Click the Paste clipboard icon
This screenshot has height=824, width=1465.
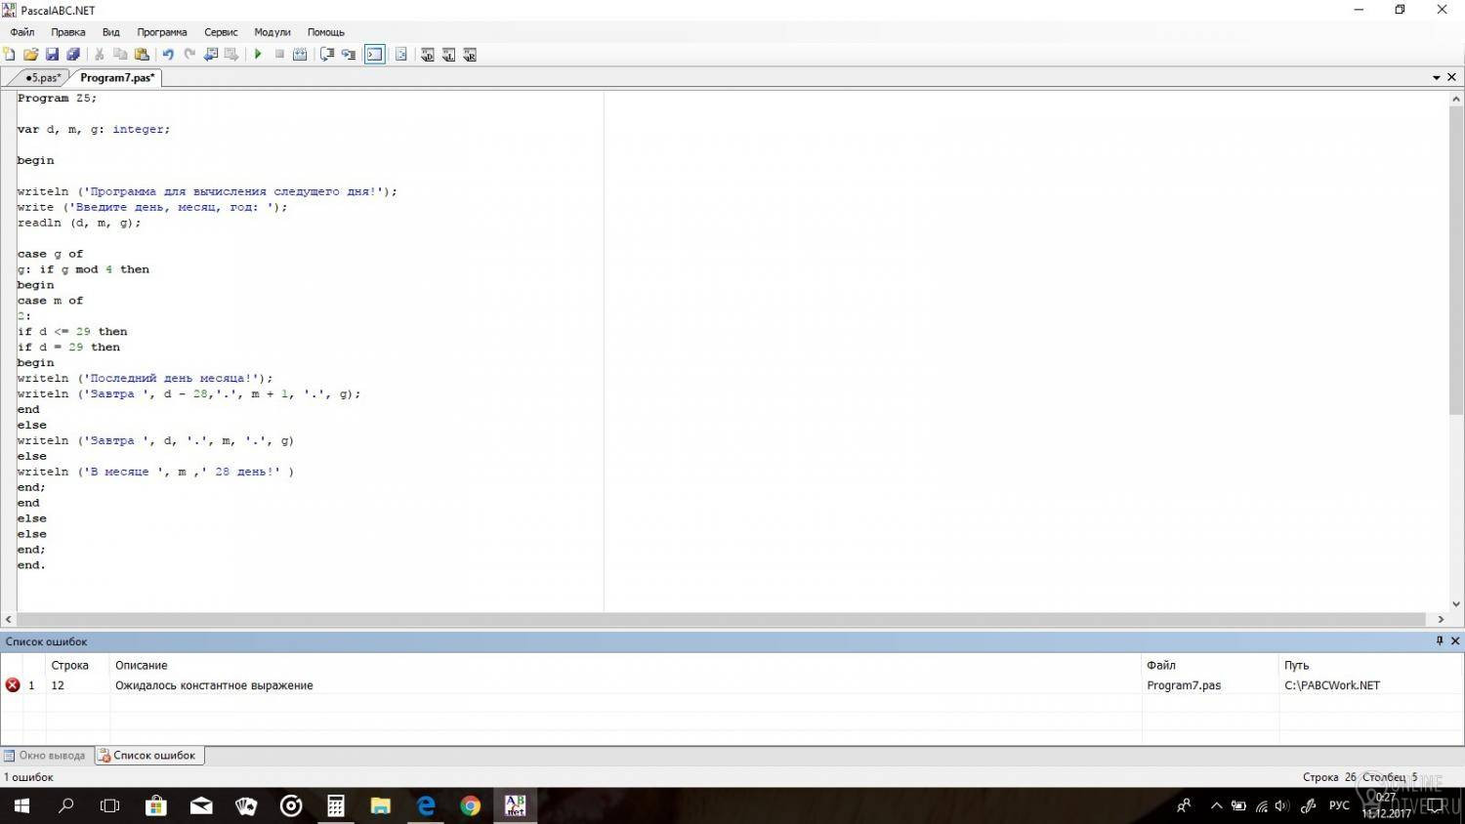tap(142, 55)
